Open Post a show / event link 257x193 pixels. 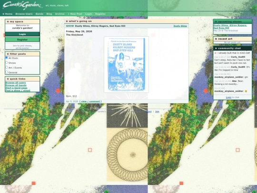click(x=18, y=91)
